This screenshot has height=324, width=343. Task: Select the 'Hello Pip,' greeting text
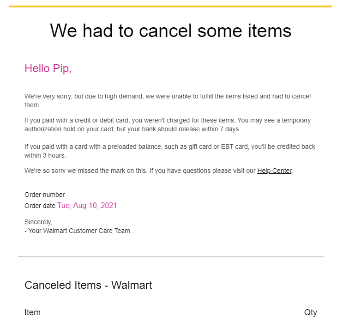(48, 68)
